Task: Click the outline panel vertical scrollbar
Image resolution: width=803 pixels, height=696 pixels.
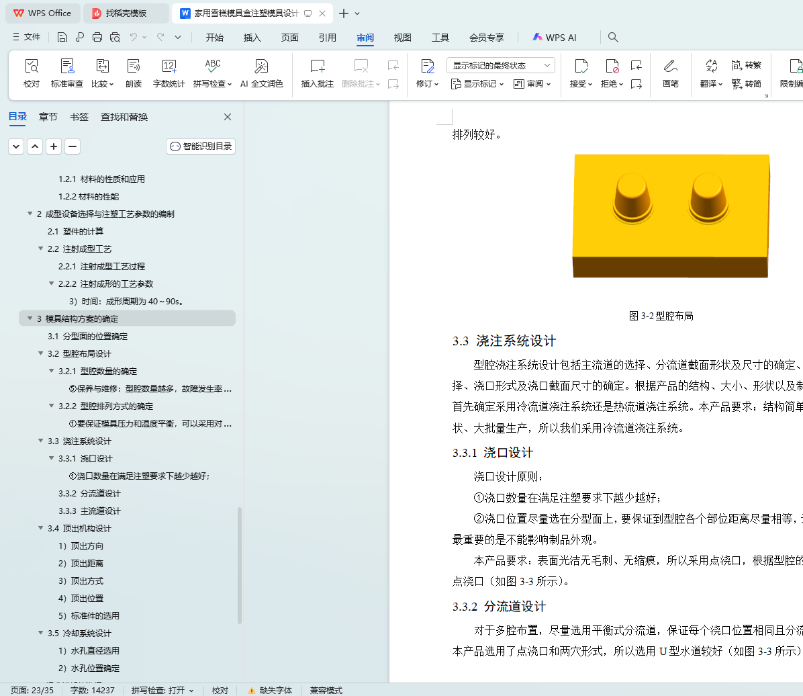Action: [x=239, y=565]
